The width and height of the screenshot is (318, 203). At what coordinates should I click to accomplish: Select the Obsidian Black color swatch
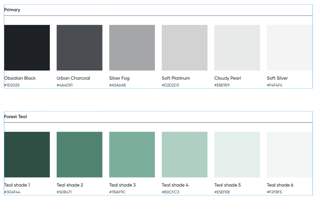(27, 48)
